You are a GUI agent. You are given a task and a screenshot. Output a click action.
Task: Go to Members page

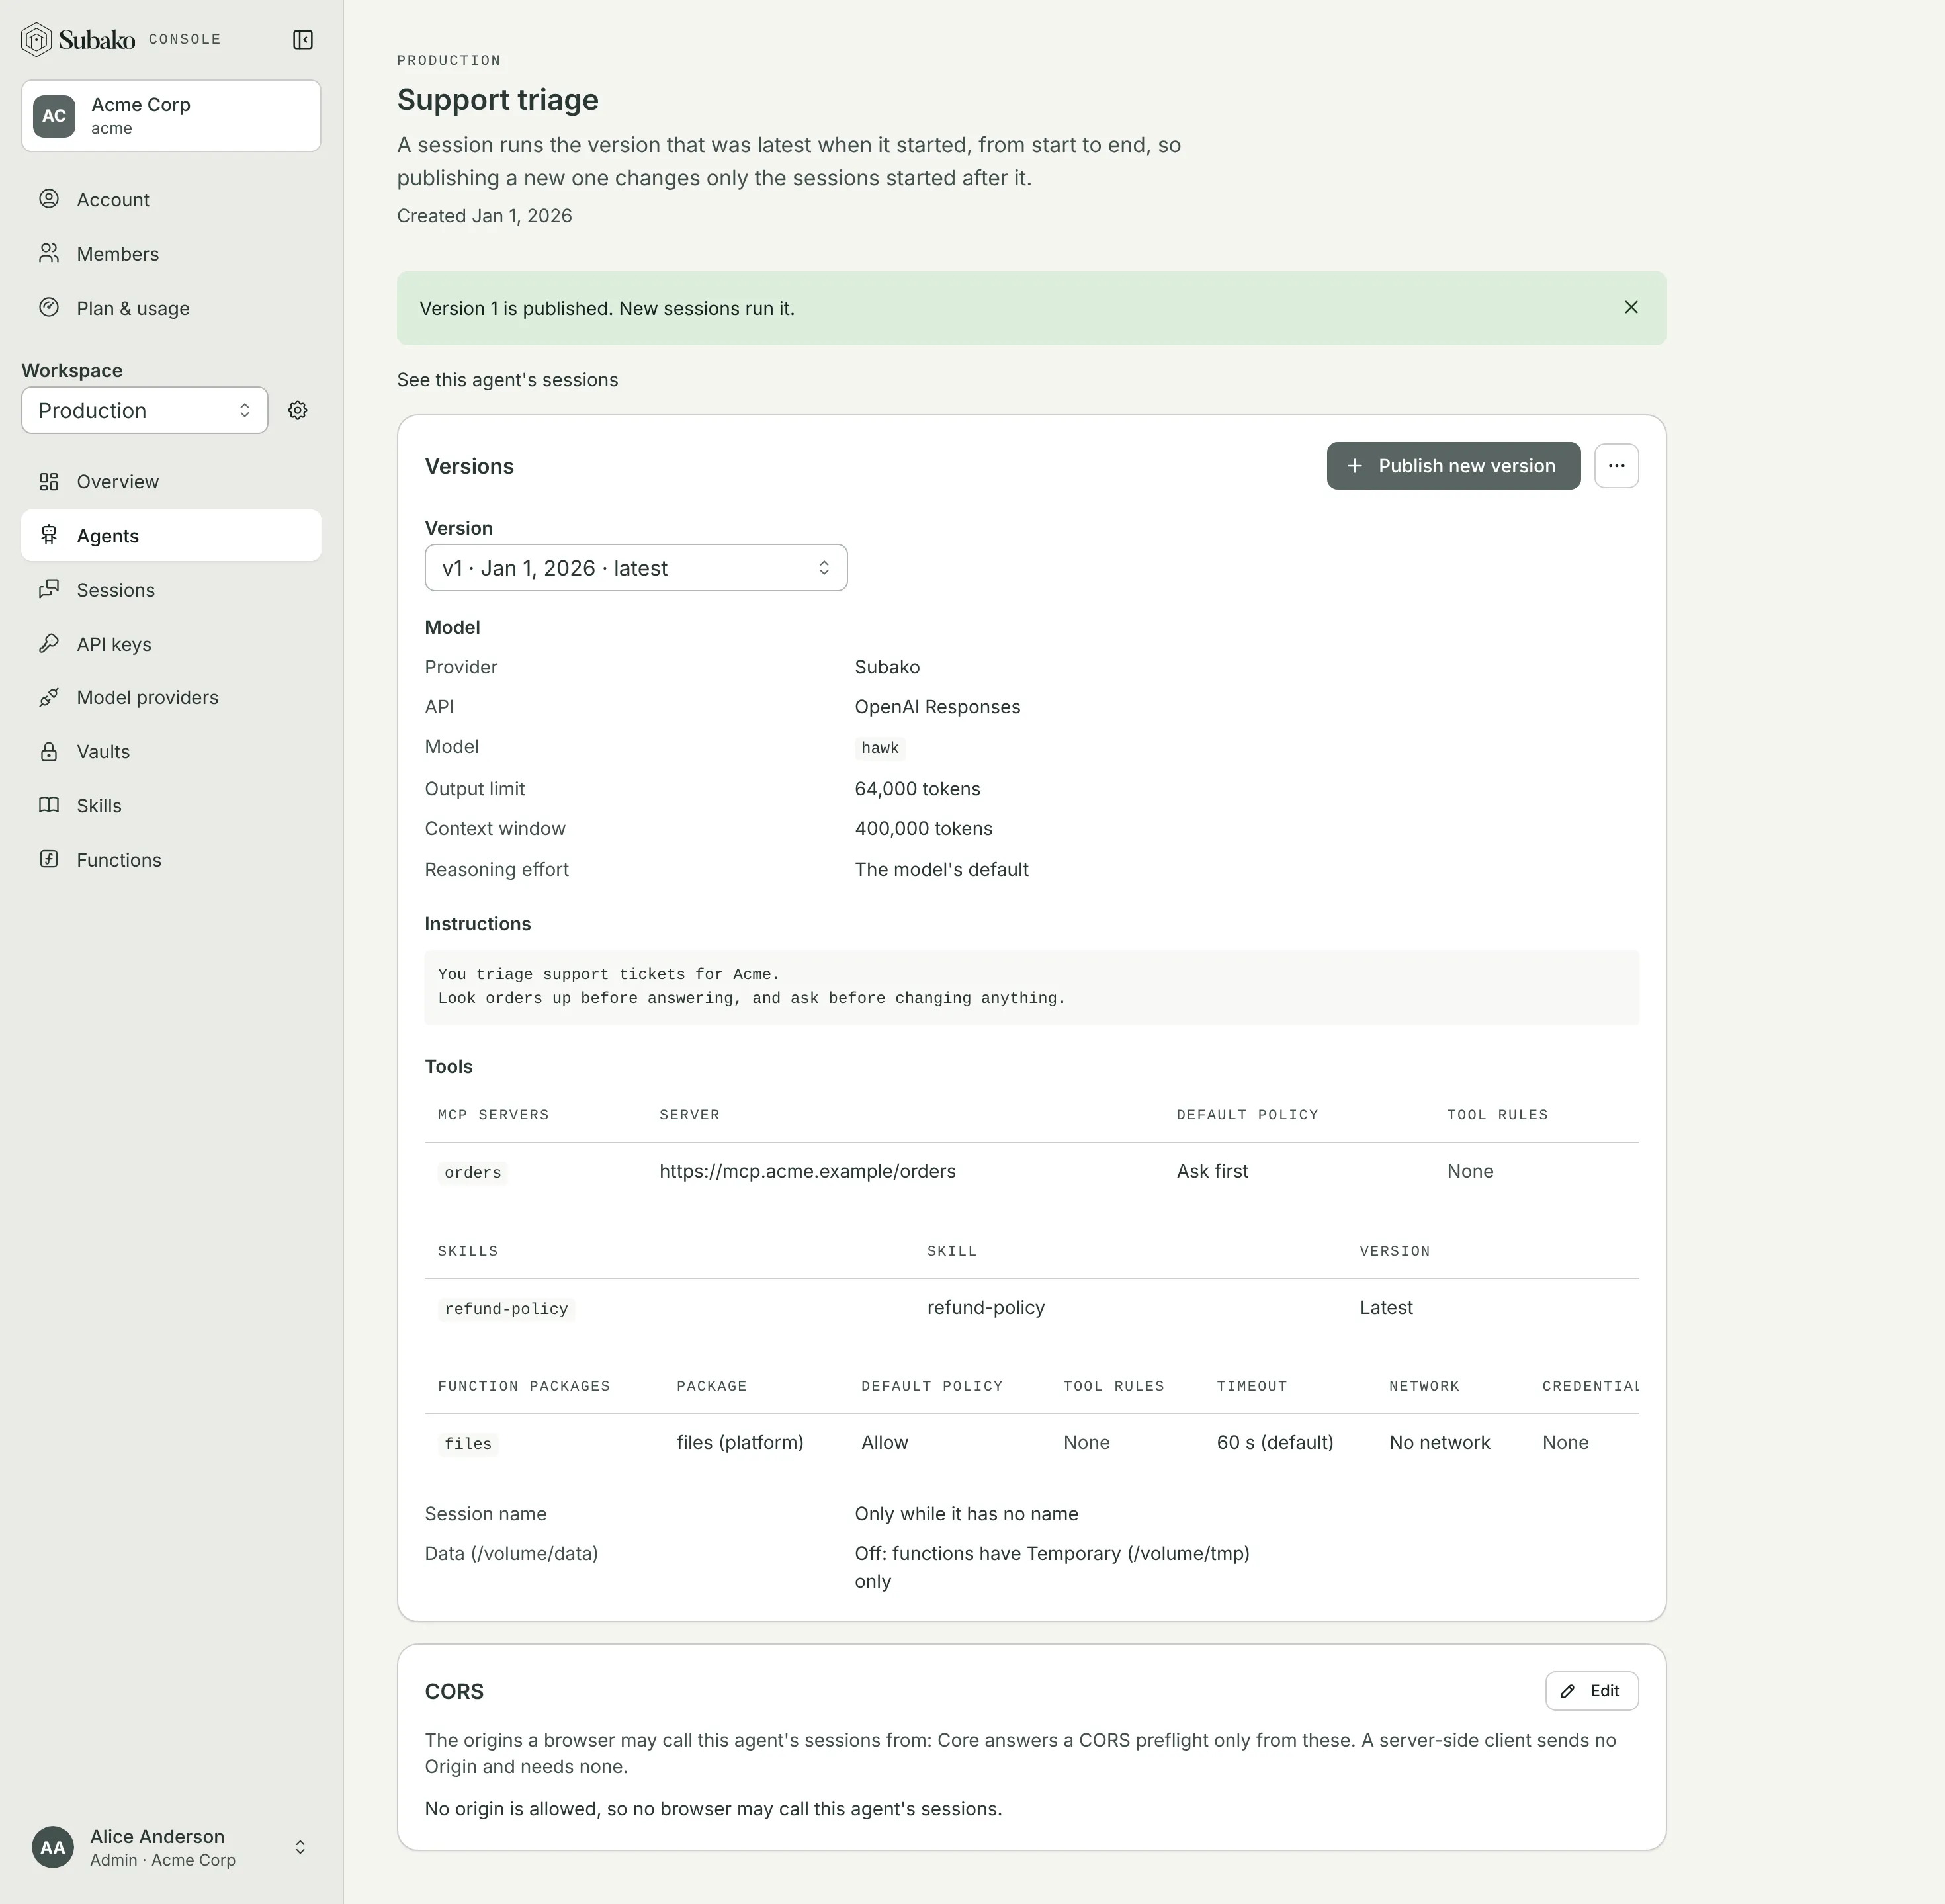click(x=171, y=254)
